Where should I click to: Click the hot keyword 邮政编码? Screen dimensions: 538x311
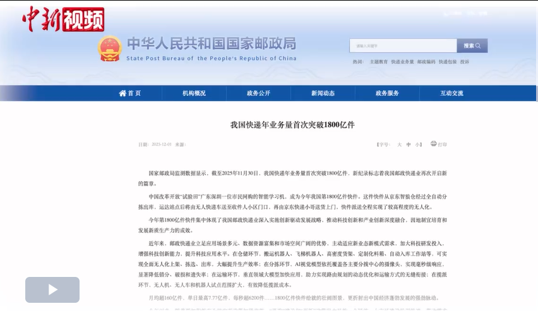pyautogui.click(x=426, y=62)
